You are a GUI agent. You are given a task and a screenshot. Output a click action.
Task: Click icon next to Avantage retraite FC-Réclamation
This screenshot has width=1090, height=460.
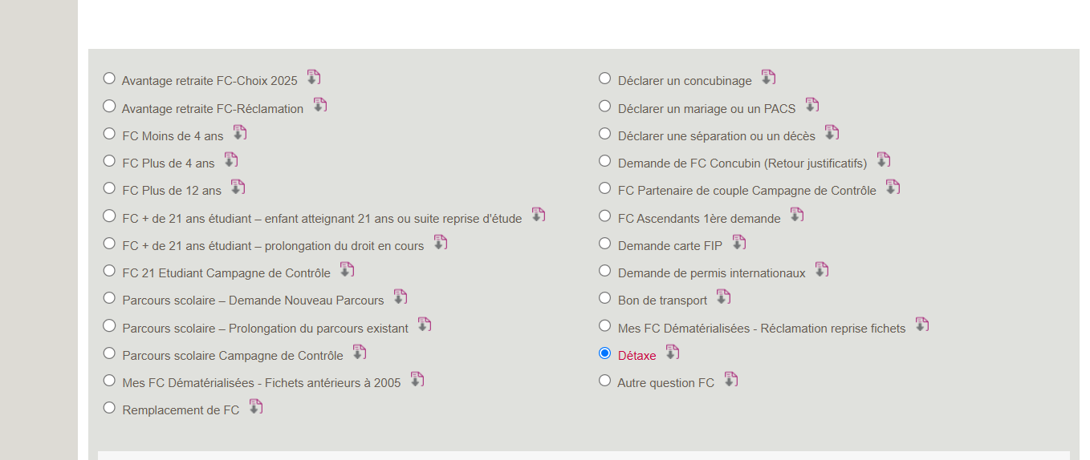pyautogui.click(x=319, y=106)
